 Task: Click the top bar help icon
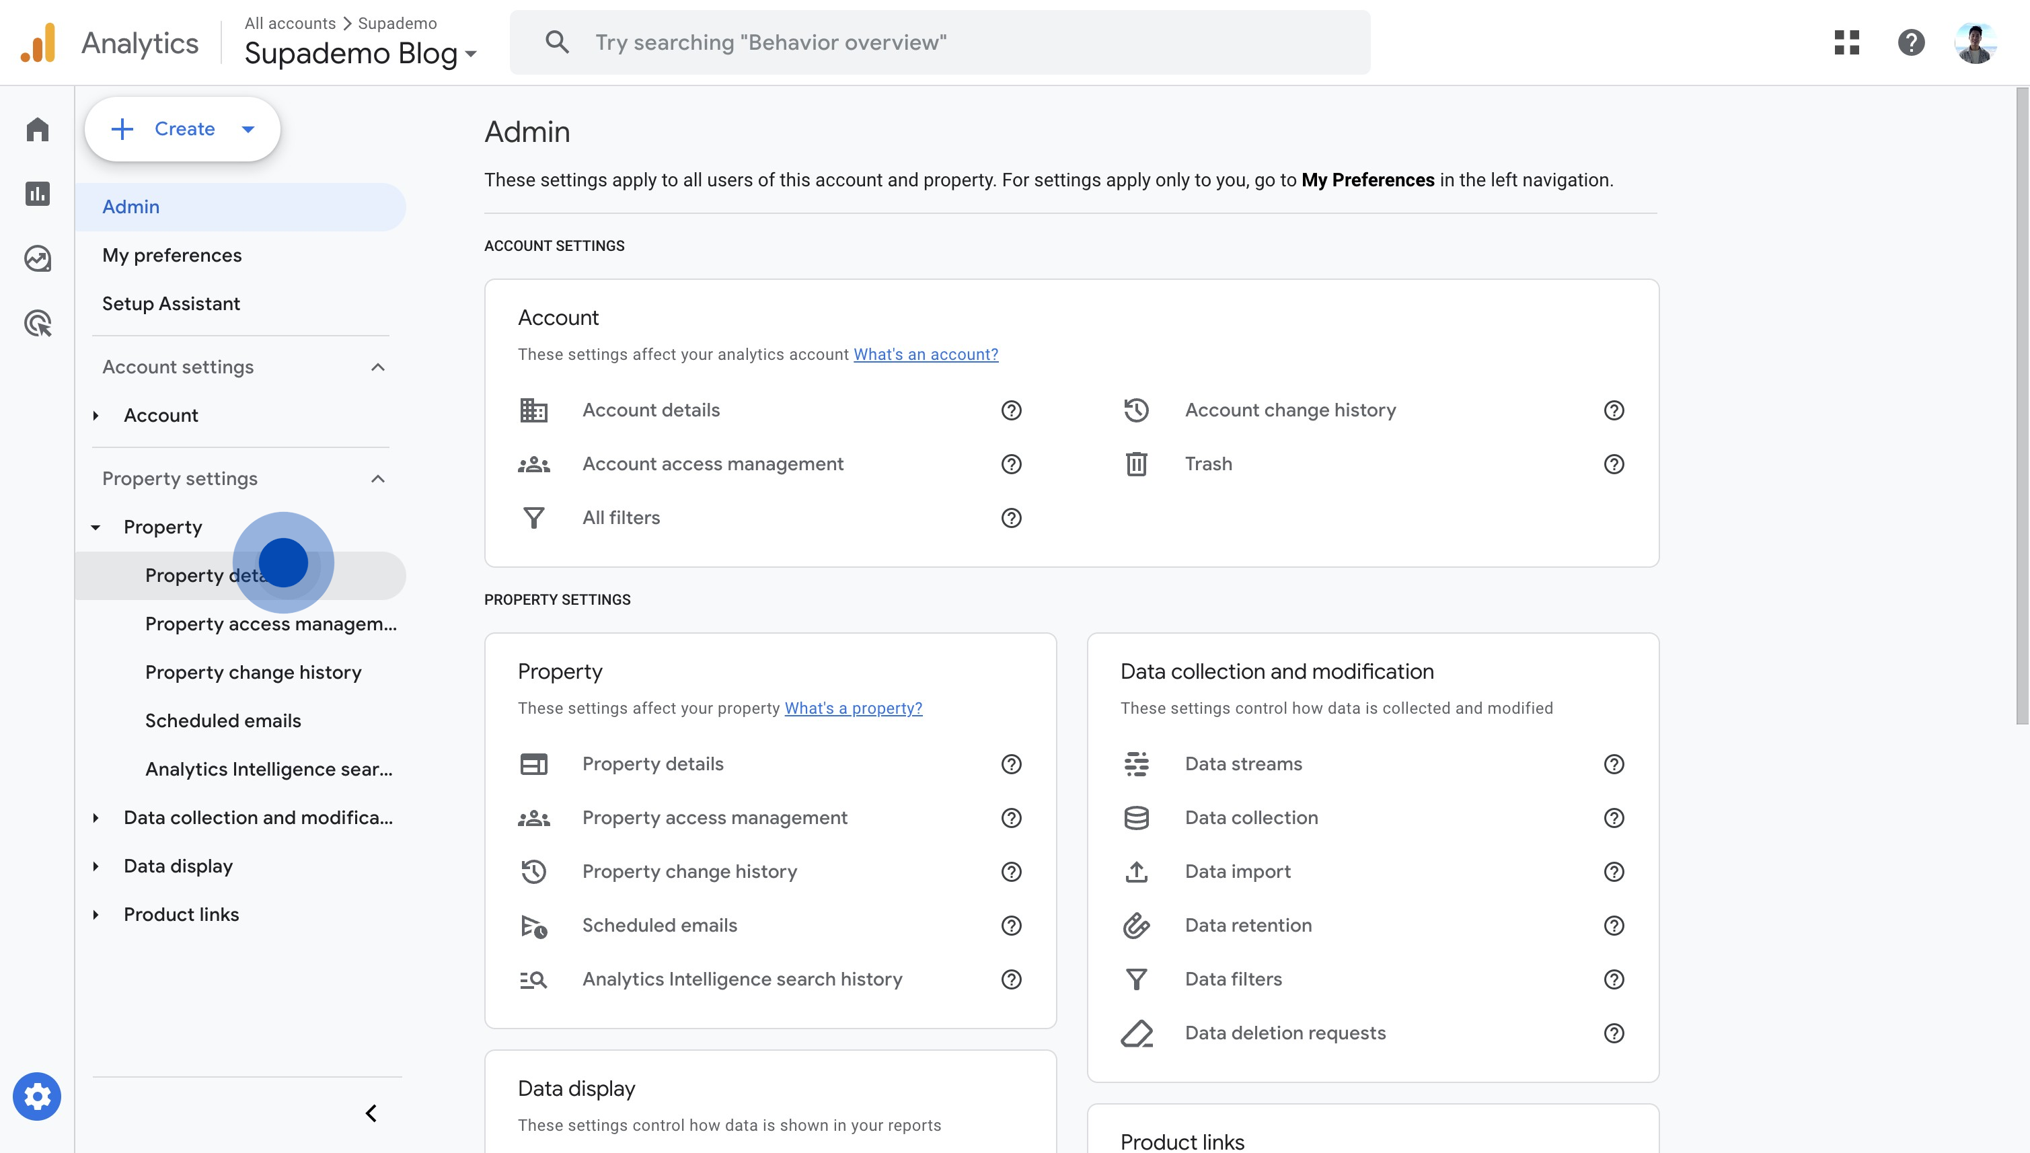coord(1911,42)
